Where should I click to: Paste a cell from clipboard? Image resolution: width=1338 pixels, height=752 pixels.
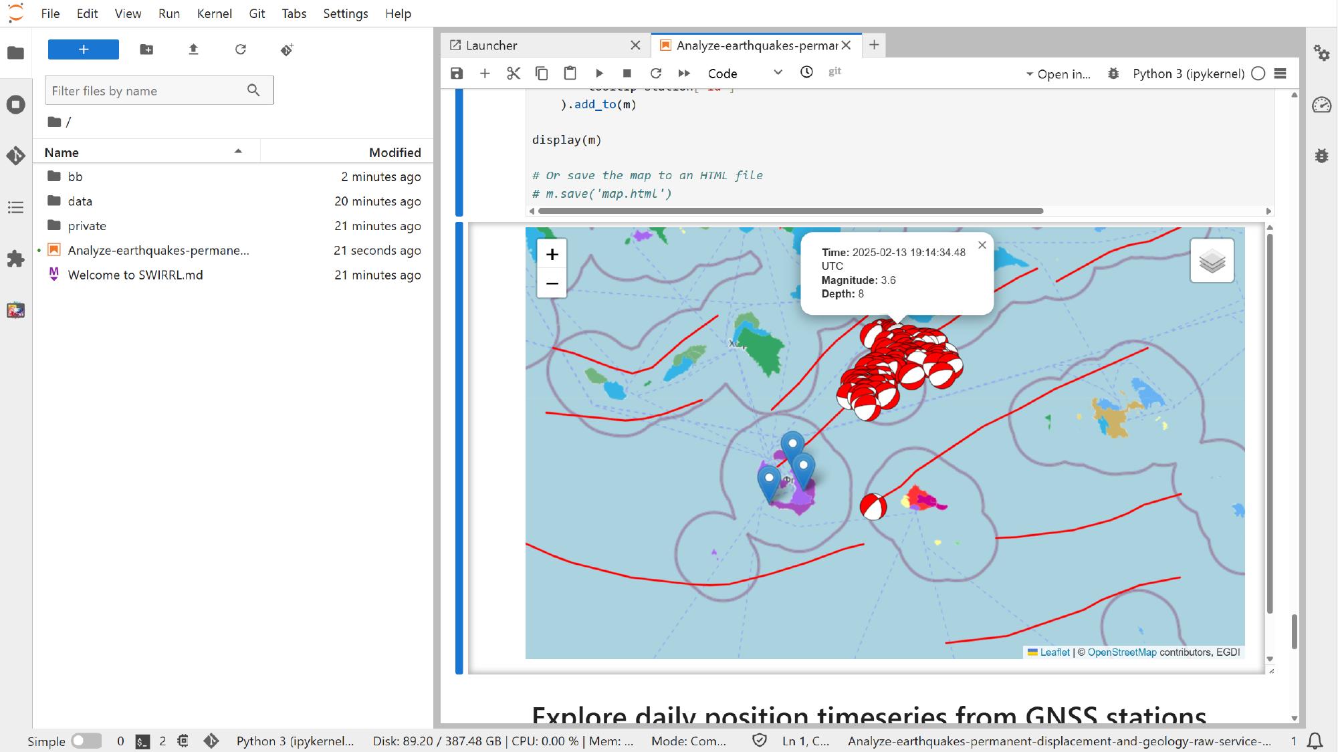[570, 74]
